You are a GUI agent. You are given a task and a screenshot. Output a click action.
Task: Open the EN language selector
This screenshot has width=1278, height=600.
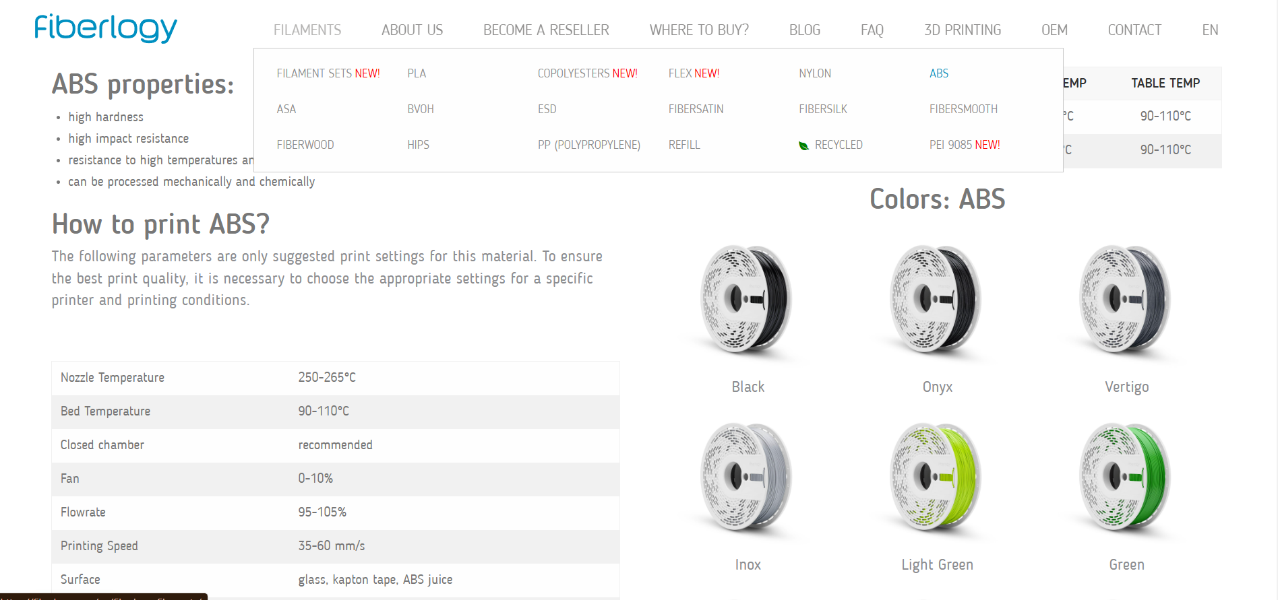(1210, 30)
